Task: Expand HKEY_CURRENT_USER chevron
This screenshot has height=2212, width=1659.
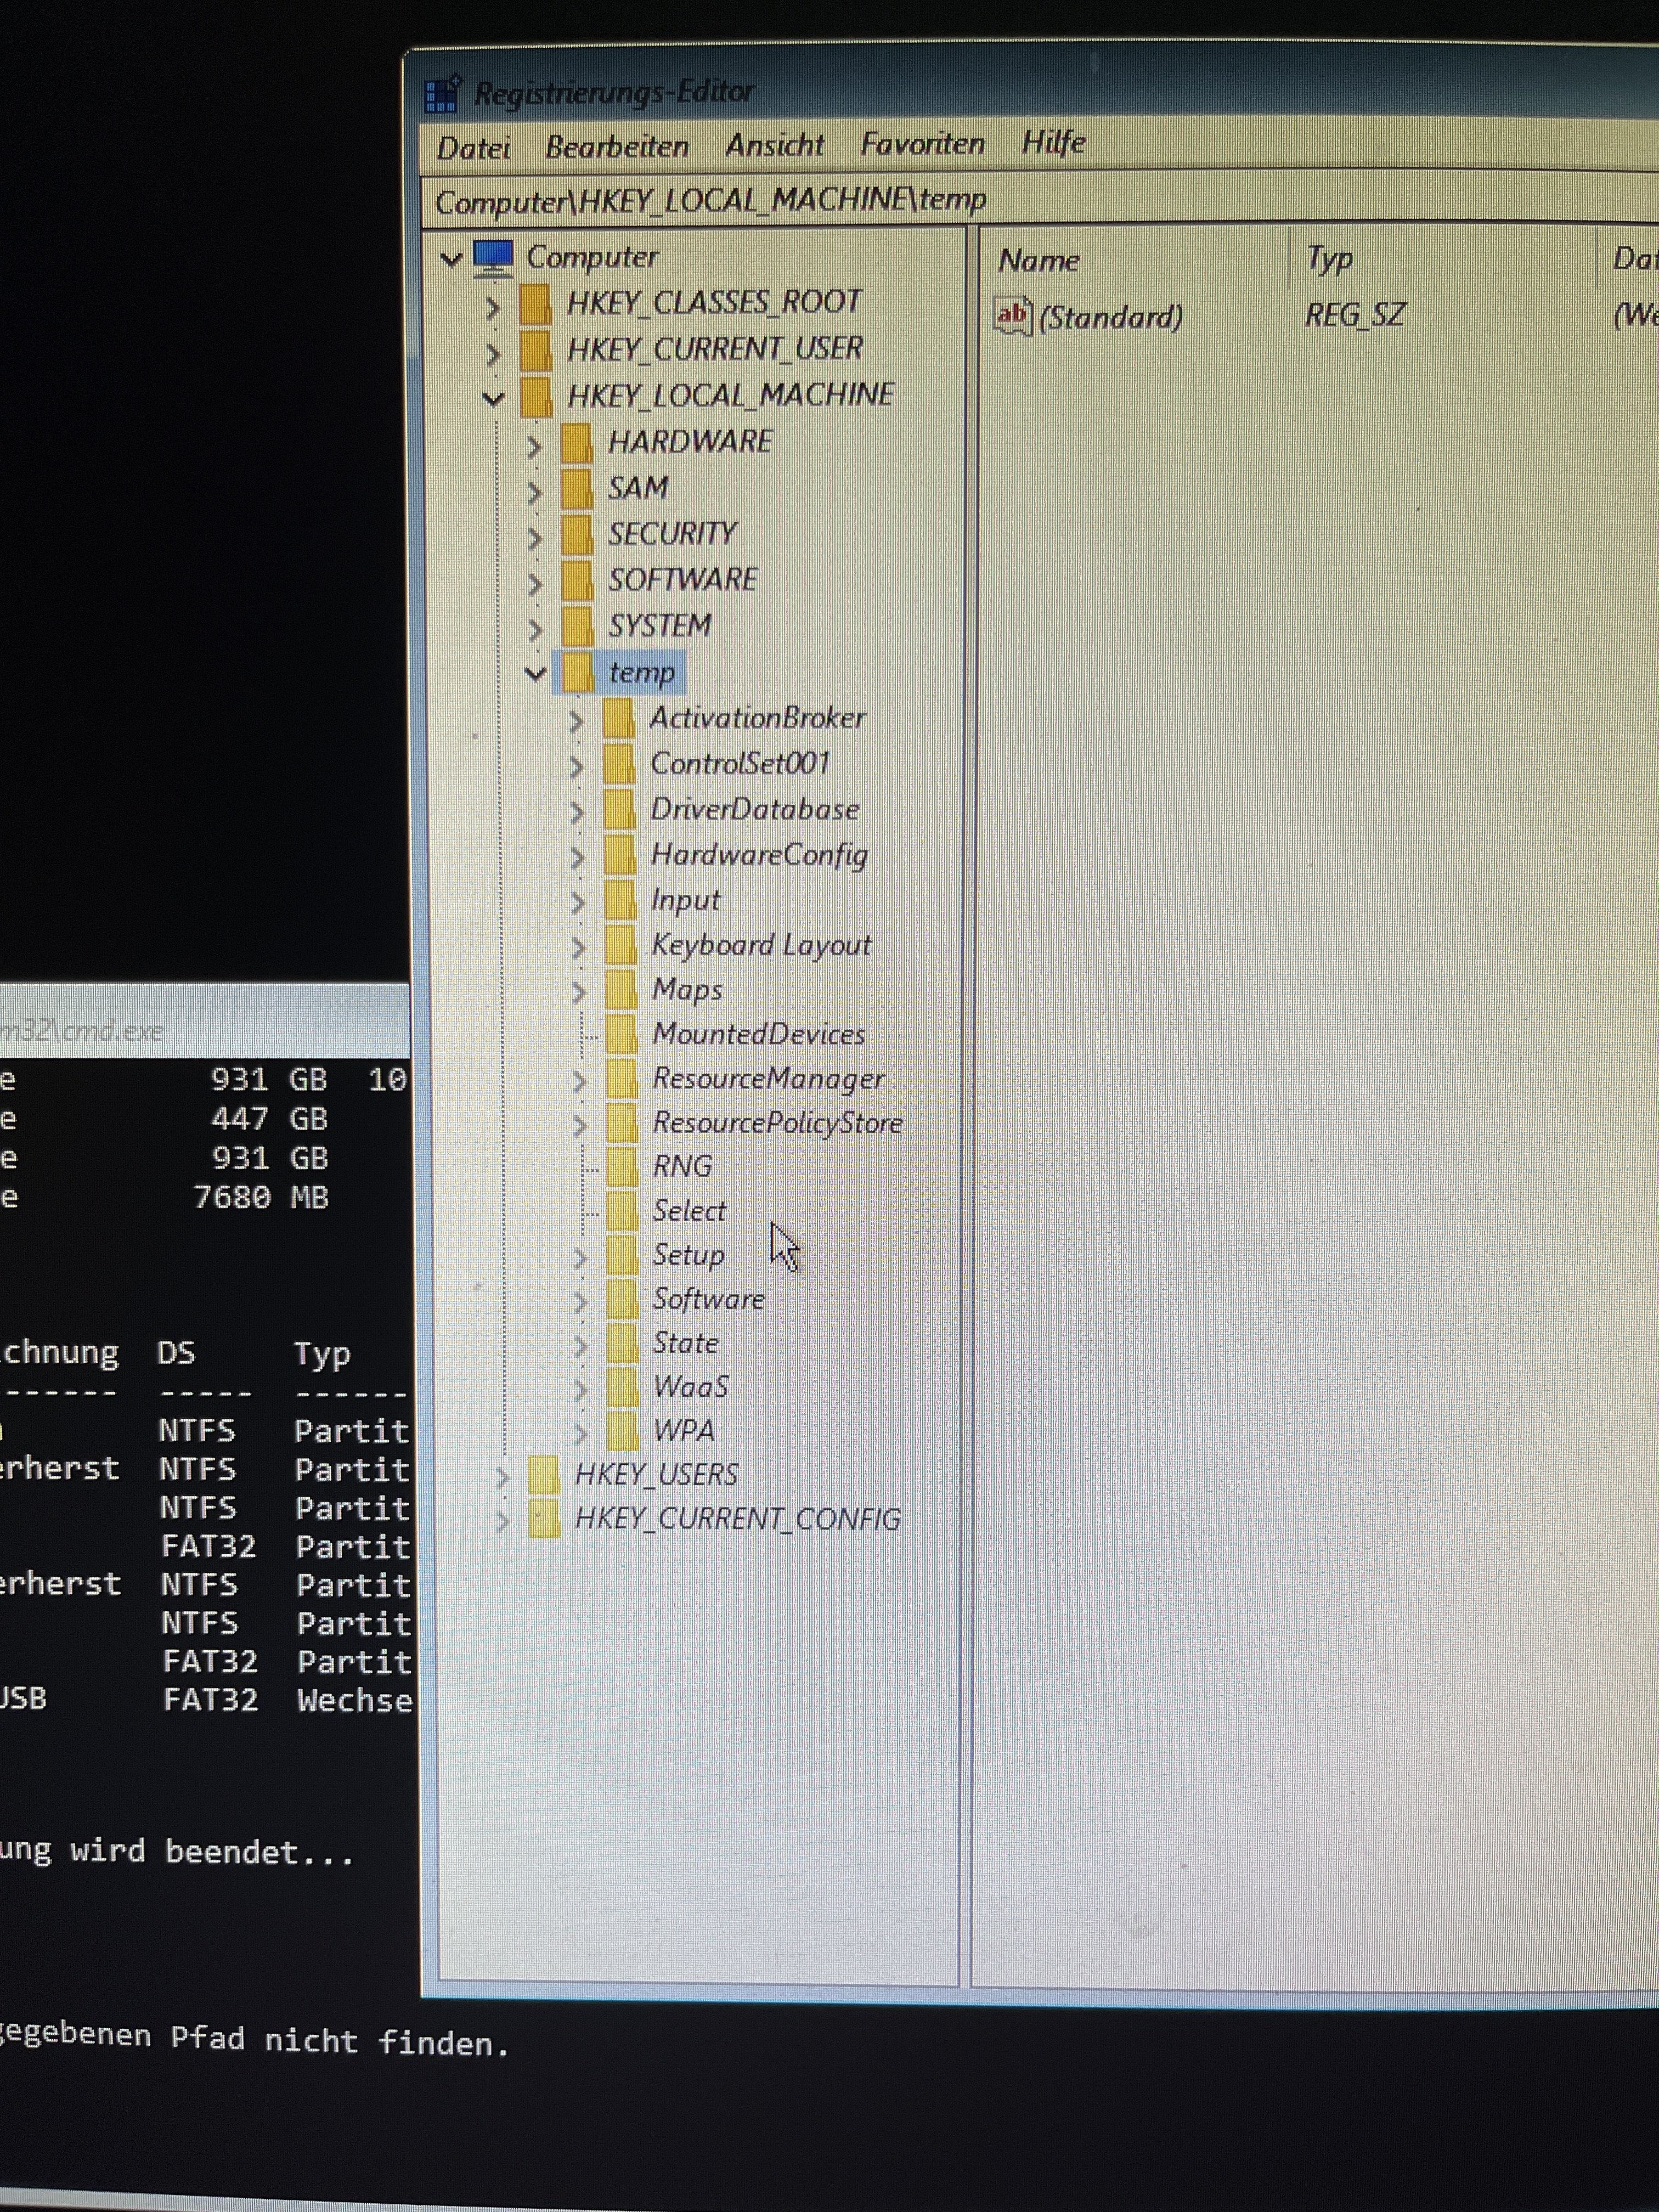Action: [492, 353]
